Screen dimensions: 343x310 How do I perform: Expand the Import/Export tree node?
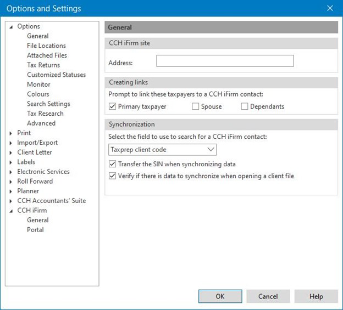pyautogui.click(x=11, y=143)
